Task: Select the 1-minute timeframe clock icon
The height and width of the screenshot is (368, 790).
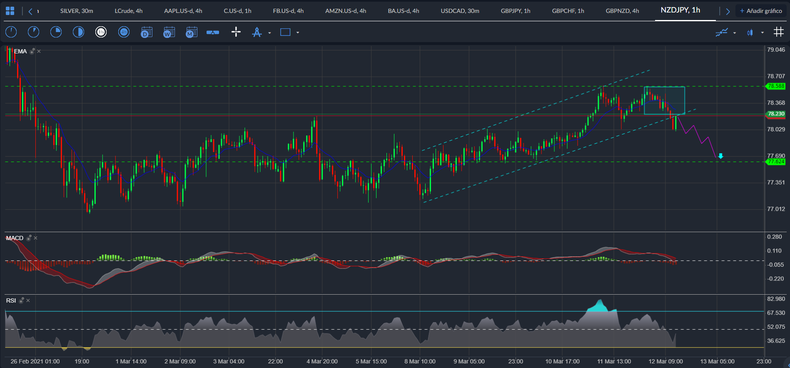Action: (x=11, y=32)
